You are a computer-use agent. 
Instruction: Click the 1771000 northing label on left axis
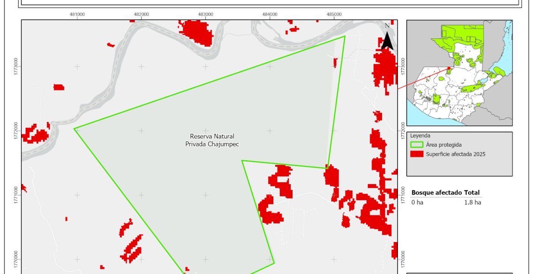tap(16, 195)
